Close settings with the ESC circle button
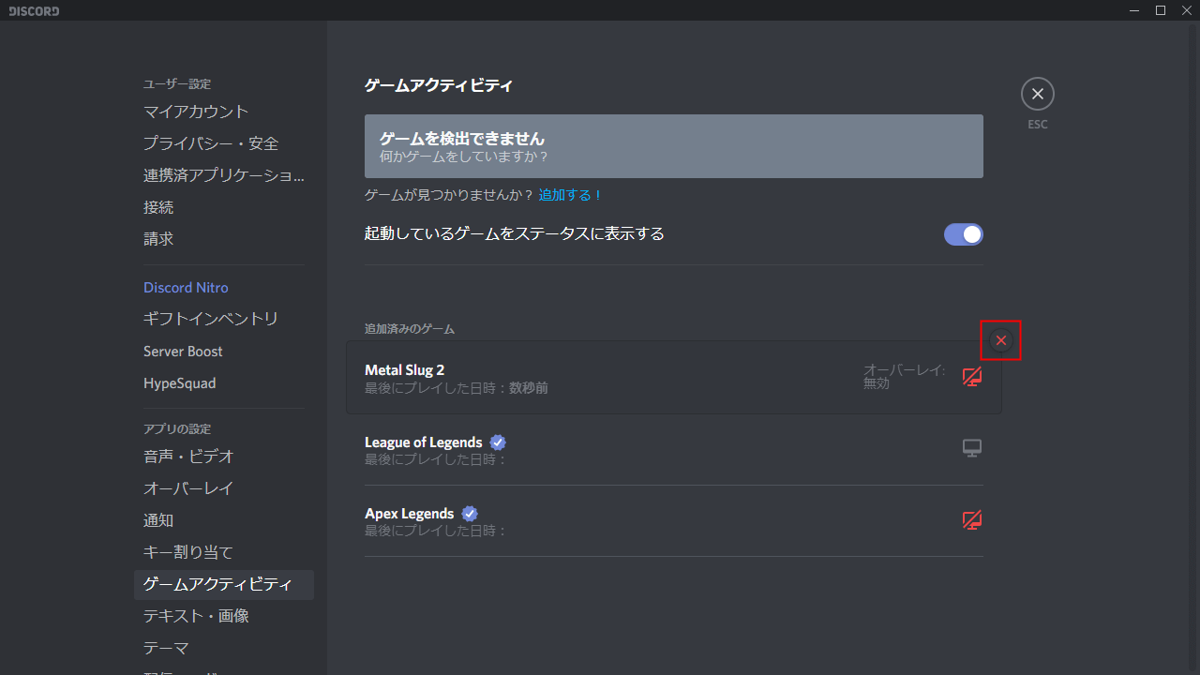This screenshot has height=675, width=1200. click(1038, 94)
